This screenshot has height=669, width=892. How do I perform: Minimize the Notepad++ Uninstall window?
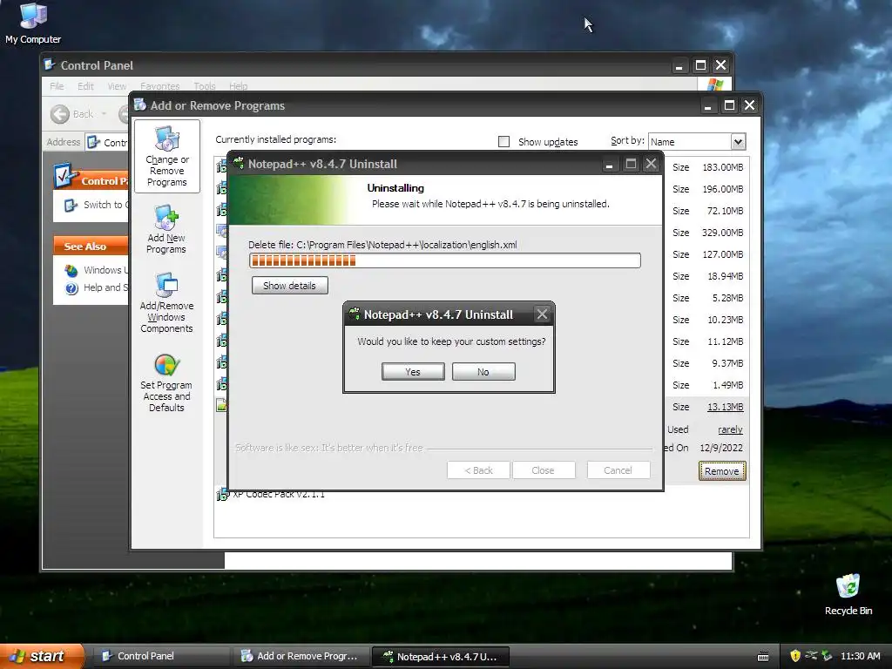pyautogui.click(x=609, y=165)
